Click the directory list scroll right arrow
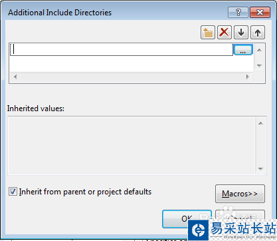This screenshot has width=277, height=241. (x=248, y=77)
